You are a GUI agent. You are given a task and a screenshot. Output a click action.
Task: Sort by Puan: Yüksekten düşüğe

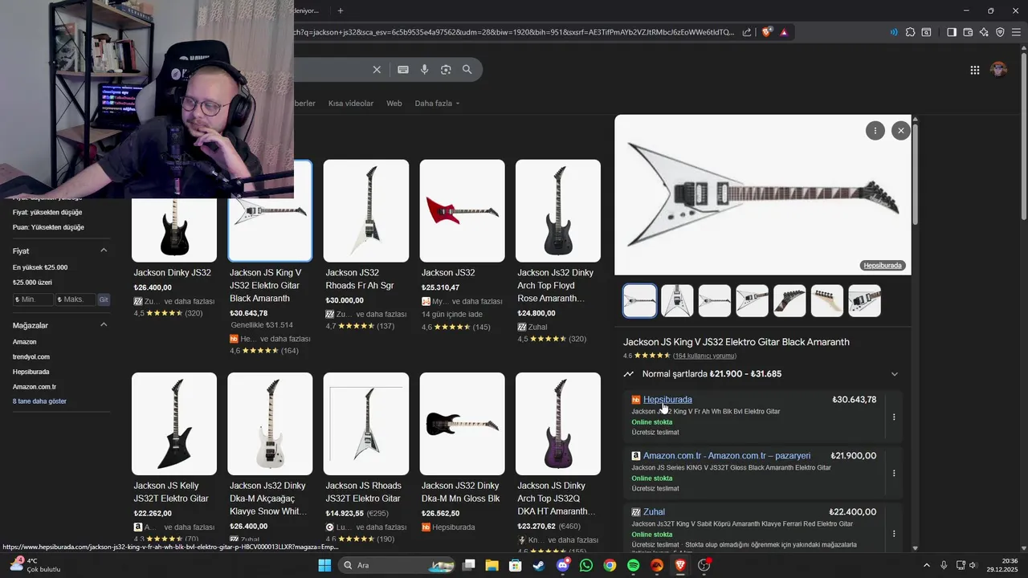coord(48,227)
